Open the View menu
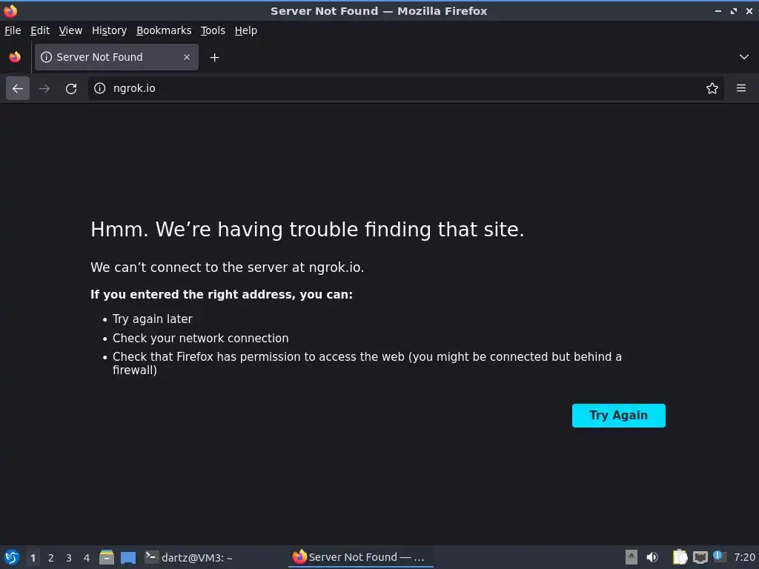The height and width of the screenshot is (569, 759). coord(70,30)
